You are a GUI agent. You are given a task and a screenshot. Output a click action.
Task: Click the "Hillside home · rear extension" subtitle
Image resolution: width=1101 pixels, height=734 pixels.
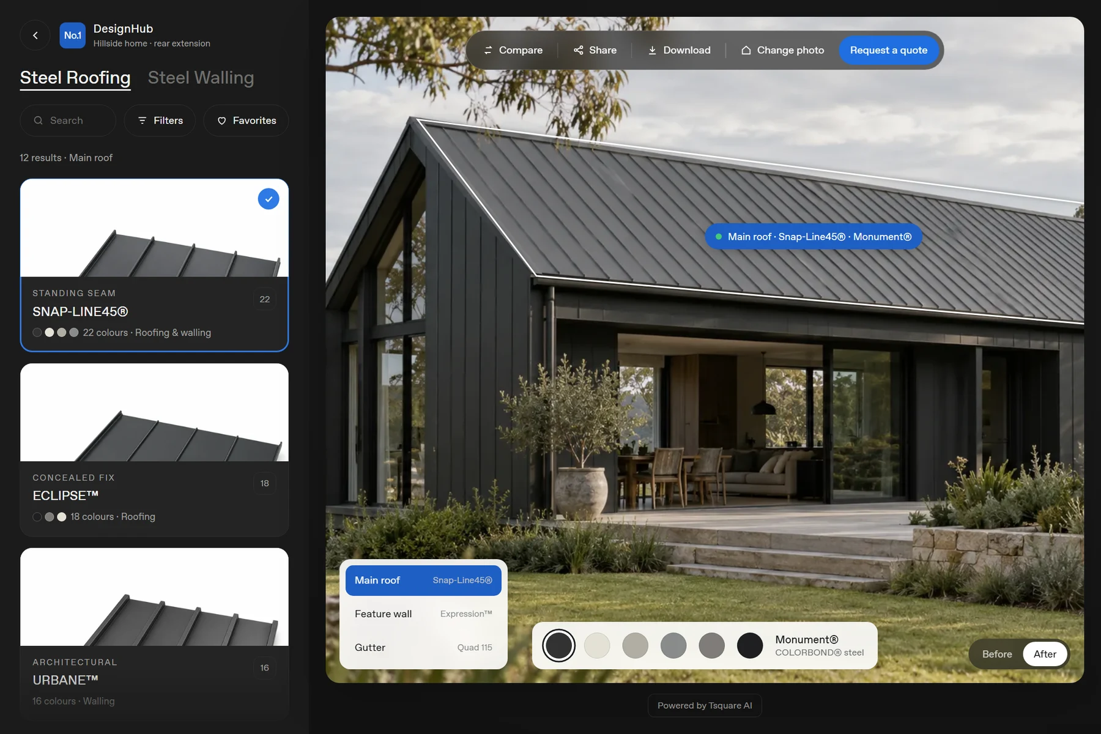click(152, 43)
